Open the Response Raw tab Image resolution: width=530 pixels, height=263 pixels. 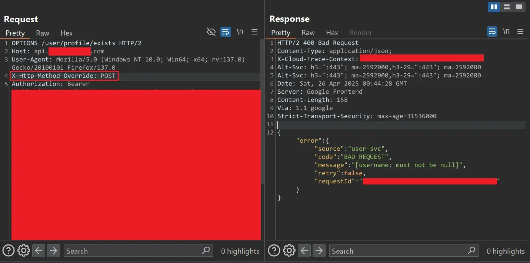click(308, 33)
